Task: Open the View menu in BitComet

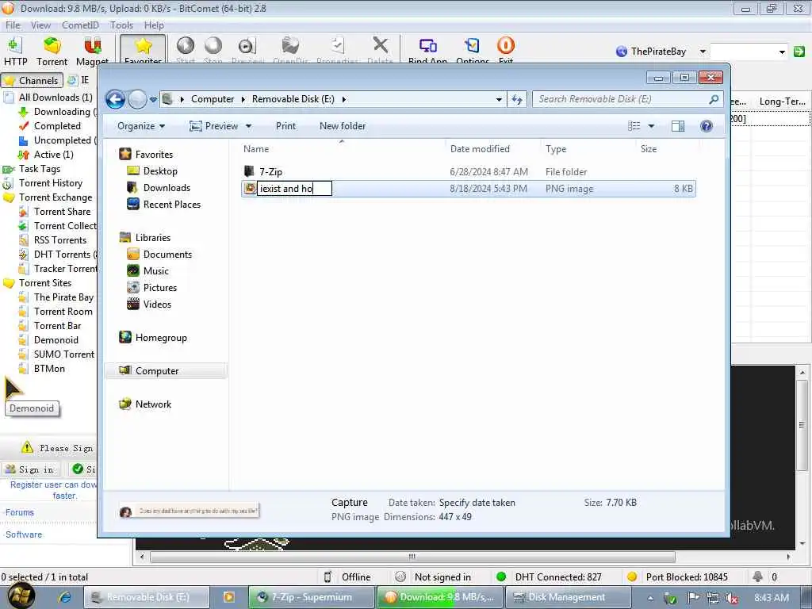Action: [40, 25]
